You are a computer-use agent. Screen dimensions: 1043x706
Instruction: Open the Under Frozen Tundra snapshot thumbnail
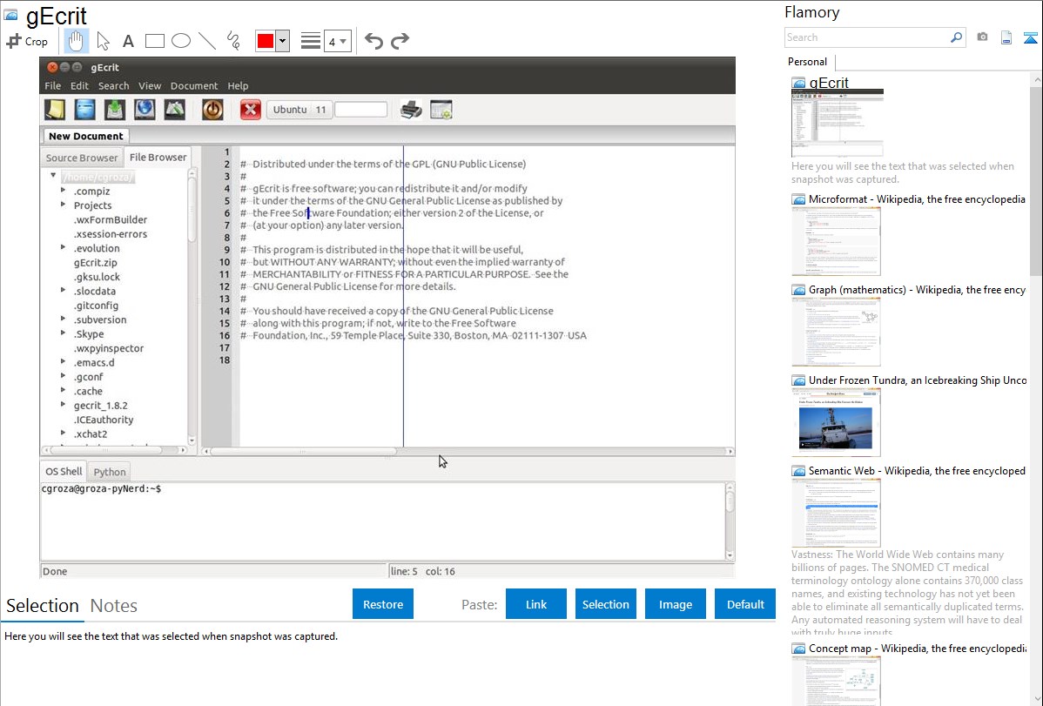click(836, 422)
